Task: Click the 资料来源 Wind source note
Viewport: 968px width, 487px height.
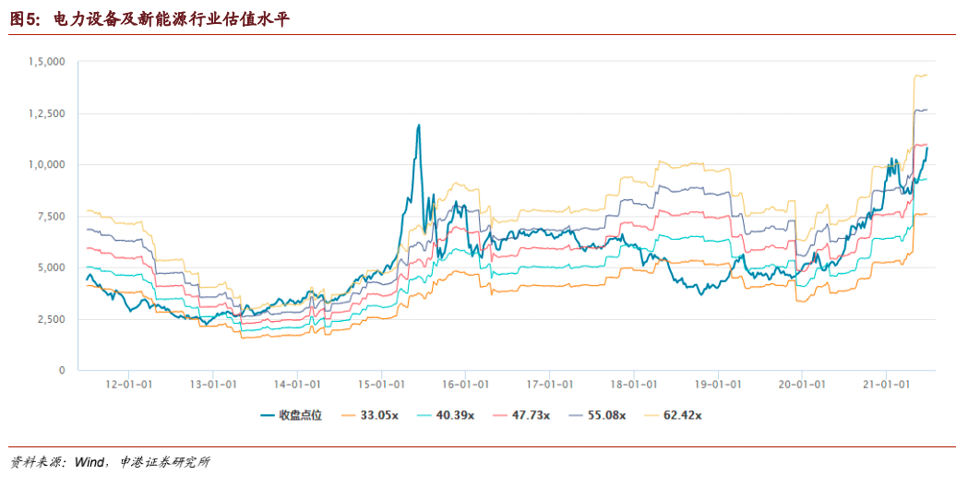Action: [x=110, y=462]
